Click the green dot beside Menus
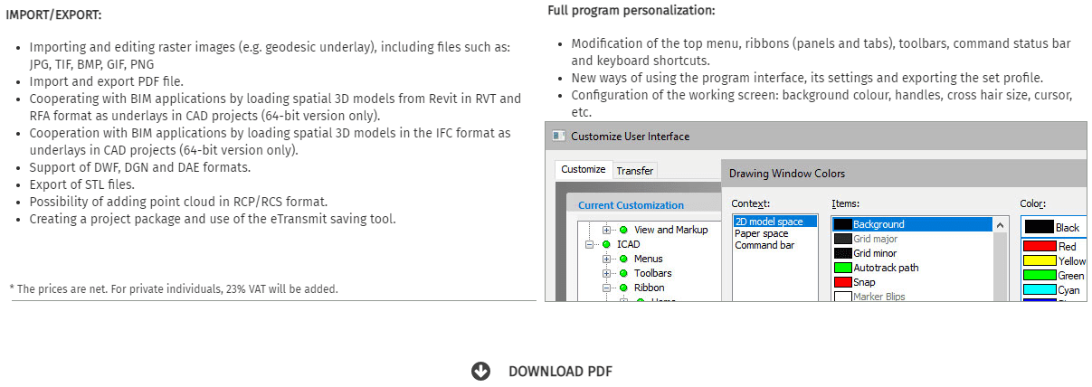The width and height of the screenshot is (1092, 387). click(x=624, y=259)
